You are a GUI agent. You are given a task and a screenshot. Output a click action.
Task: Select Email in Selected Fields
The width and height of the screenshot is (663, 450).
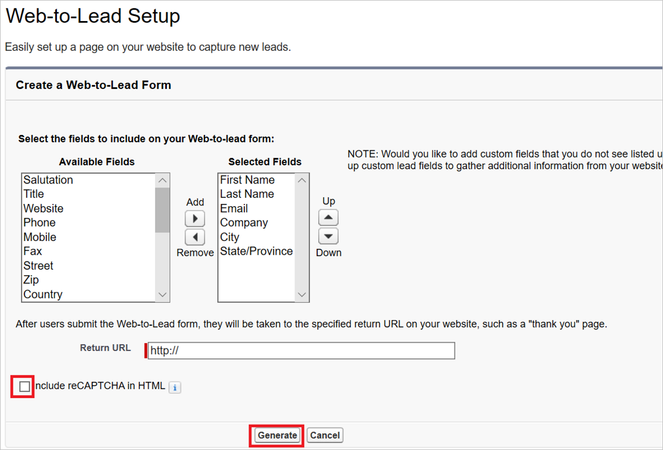pos(233,208)
